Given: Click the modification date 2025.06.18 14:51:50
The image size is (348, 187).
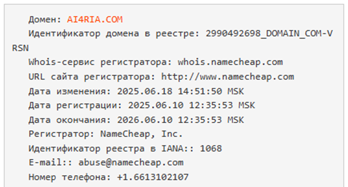Looking at the screenshot, I should (170, 92).
